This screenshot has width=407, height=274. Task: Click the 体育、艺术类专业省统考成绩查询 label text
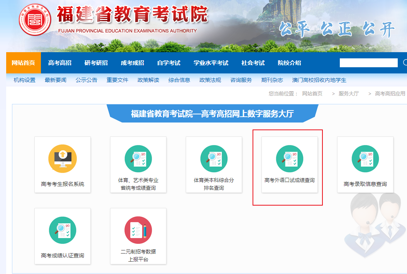tap(138, 184)
